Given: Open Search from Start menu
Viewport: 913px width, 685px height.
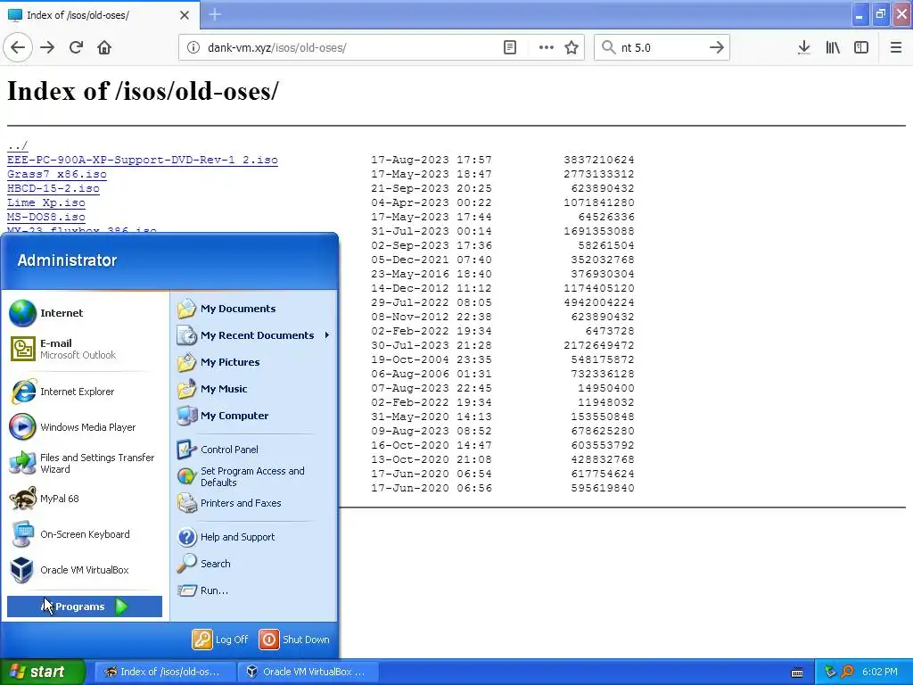Looking at the screenshot, I should (253, 564).
